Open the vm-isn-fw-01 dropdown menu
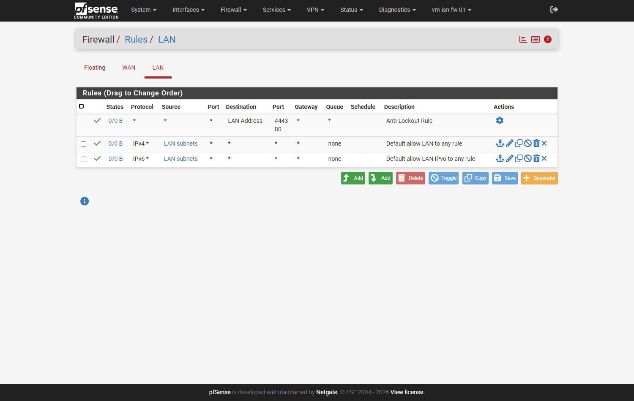 pos(451,10)
